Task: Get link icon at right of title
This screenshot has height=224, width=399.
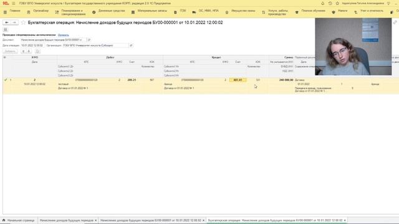Action: click(395, 22)
